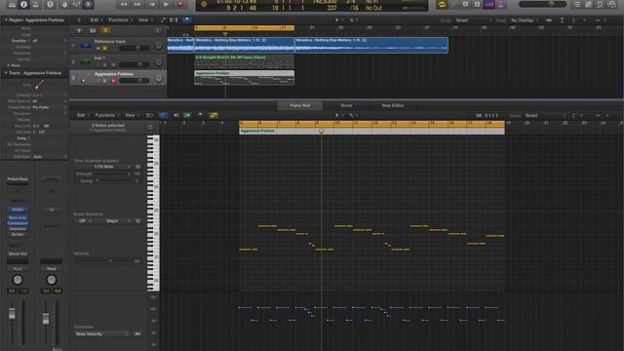Select the Aggressive Fretless region in Tracks area
The width and height of the screenshot is (624, 351).
[244, 78]
